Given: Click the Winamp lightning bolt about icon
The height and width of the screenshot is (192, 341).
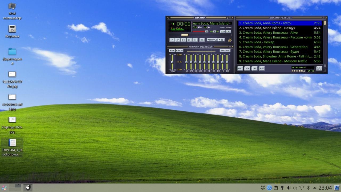Looking at the screenshot, I should click(x=230, y=40).
